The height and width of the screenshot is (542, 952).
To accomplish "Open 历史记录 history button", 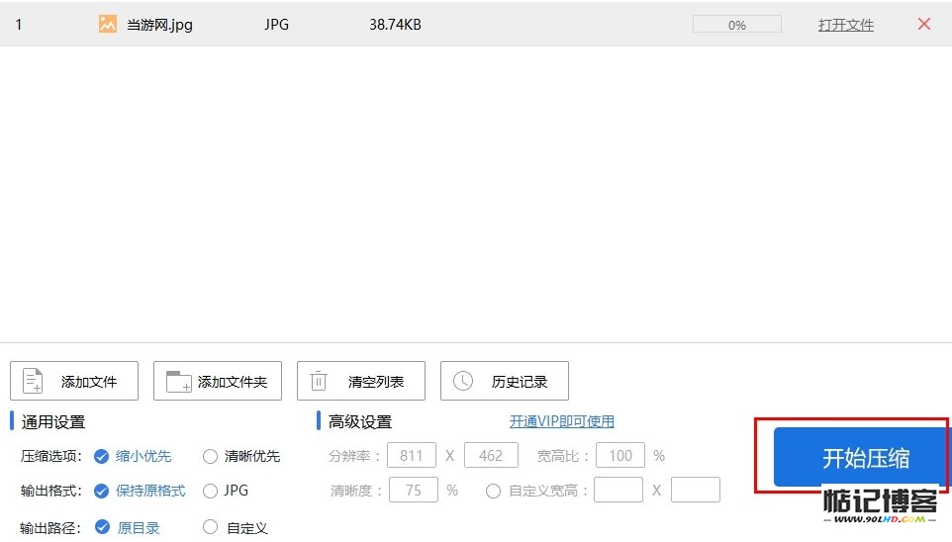I will (x=505, y=381).
